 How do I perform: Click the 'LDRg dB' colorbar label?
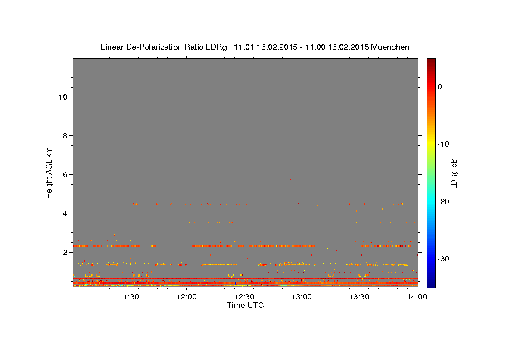(x=453, y=173)
